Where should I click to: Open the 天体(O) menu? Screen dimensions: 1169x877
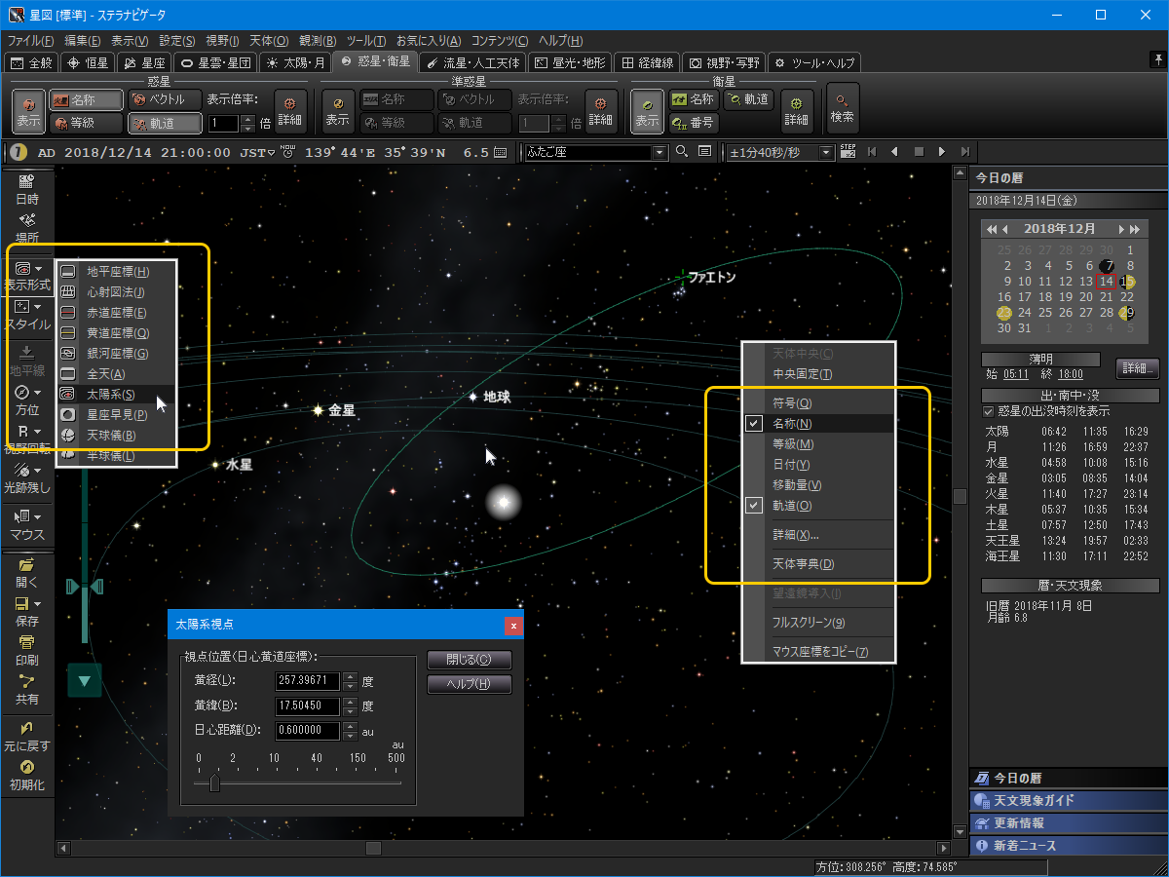coord(269,41)
